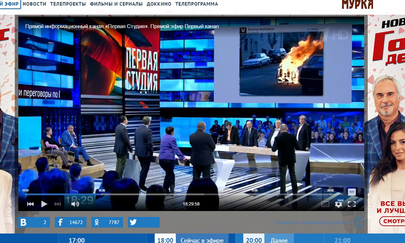Image resolution: width=405 pixels, height=243 pixels.
Task: Jump to 18:30 marker on timeline
Action: click(102, 190)
